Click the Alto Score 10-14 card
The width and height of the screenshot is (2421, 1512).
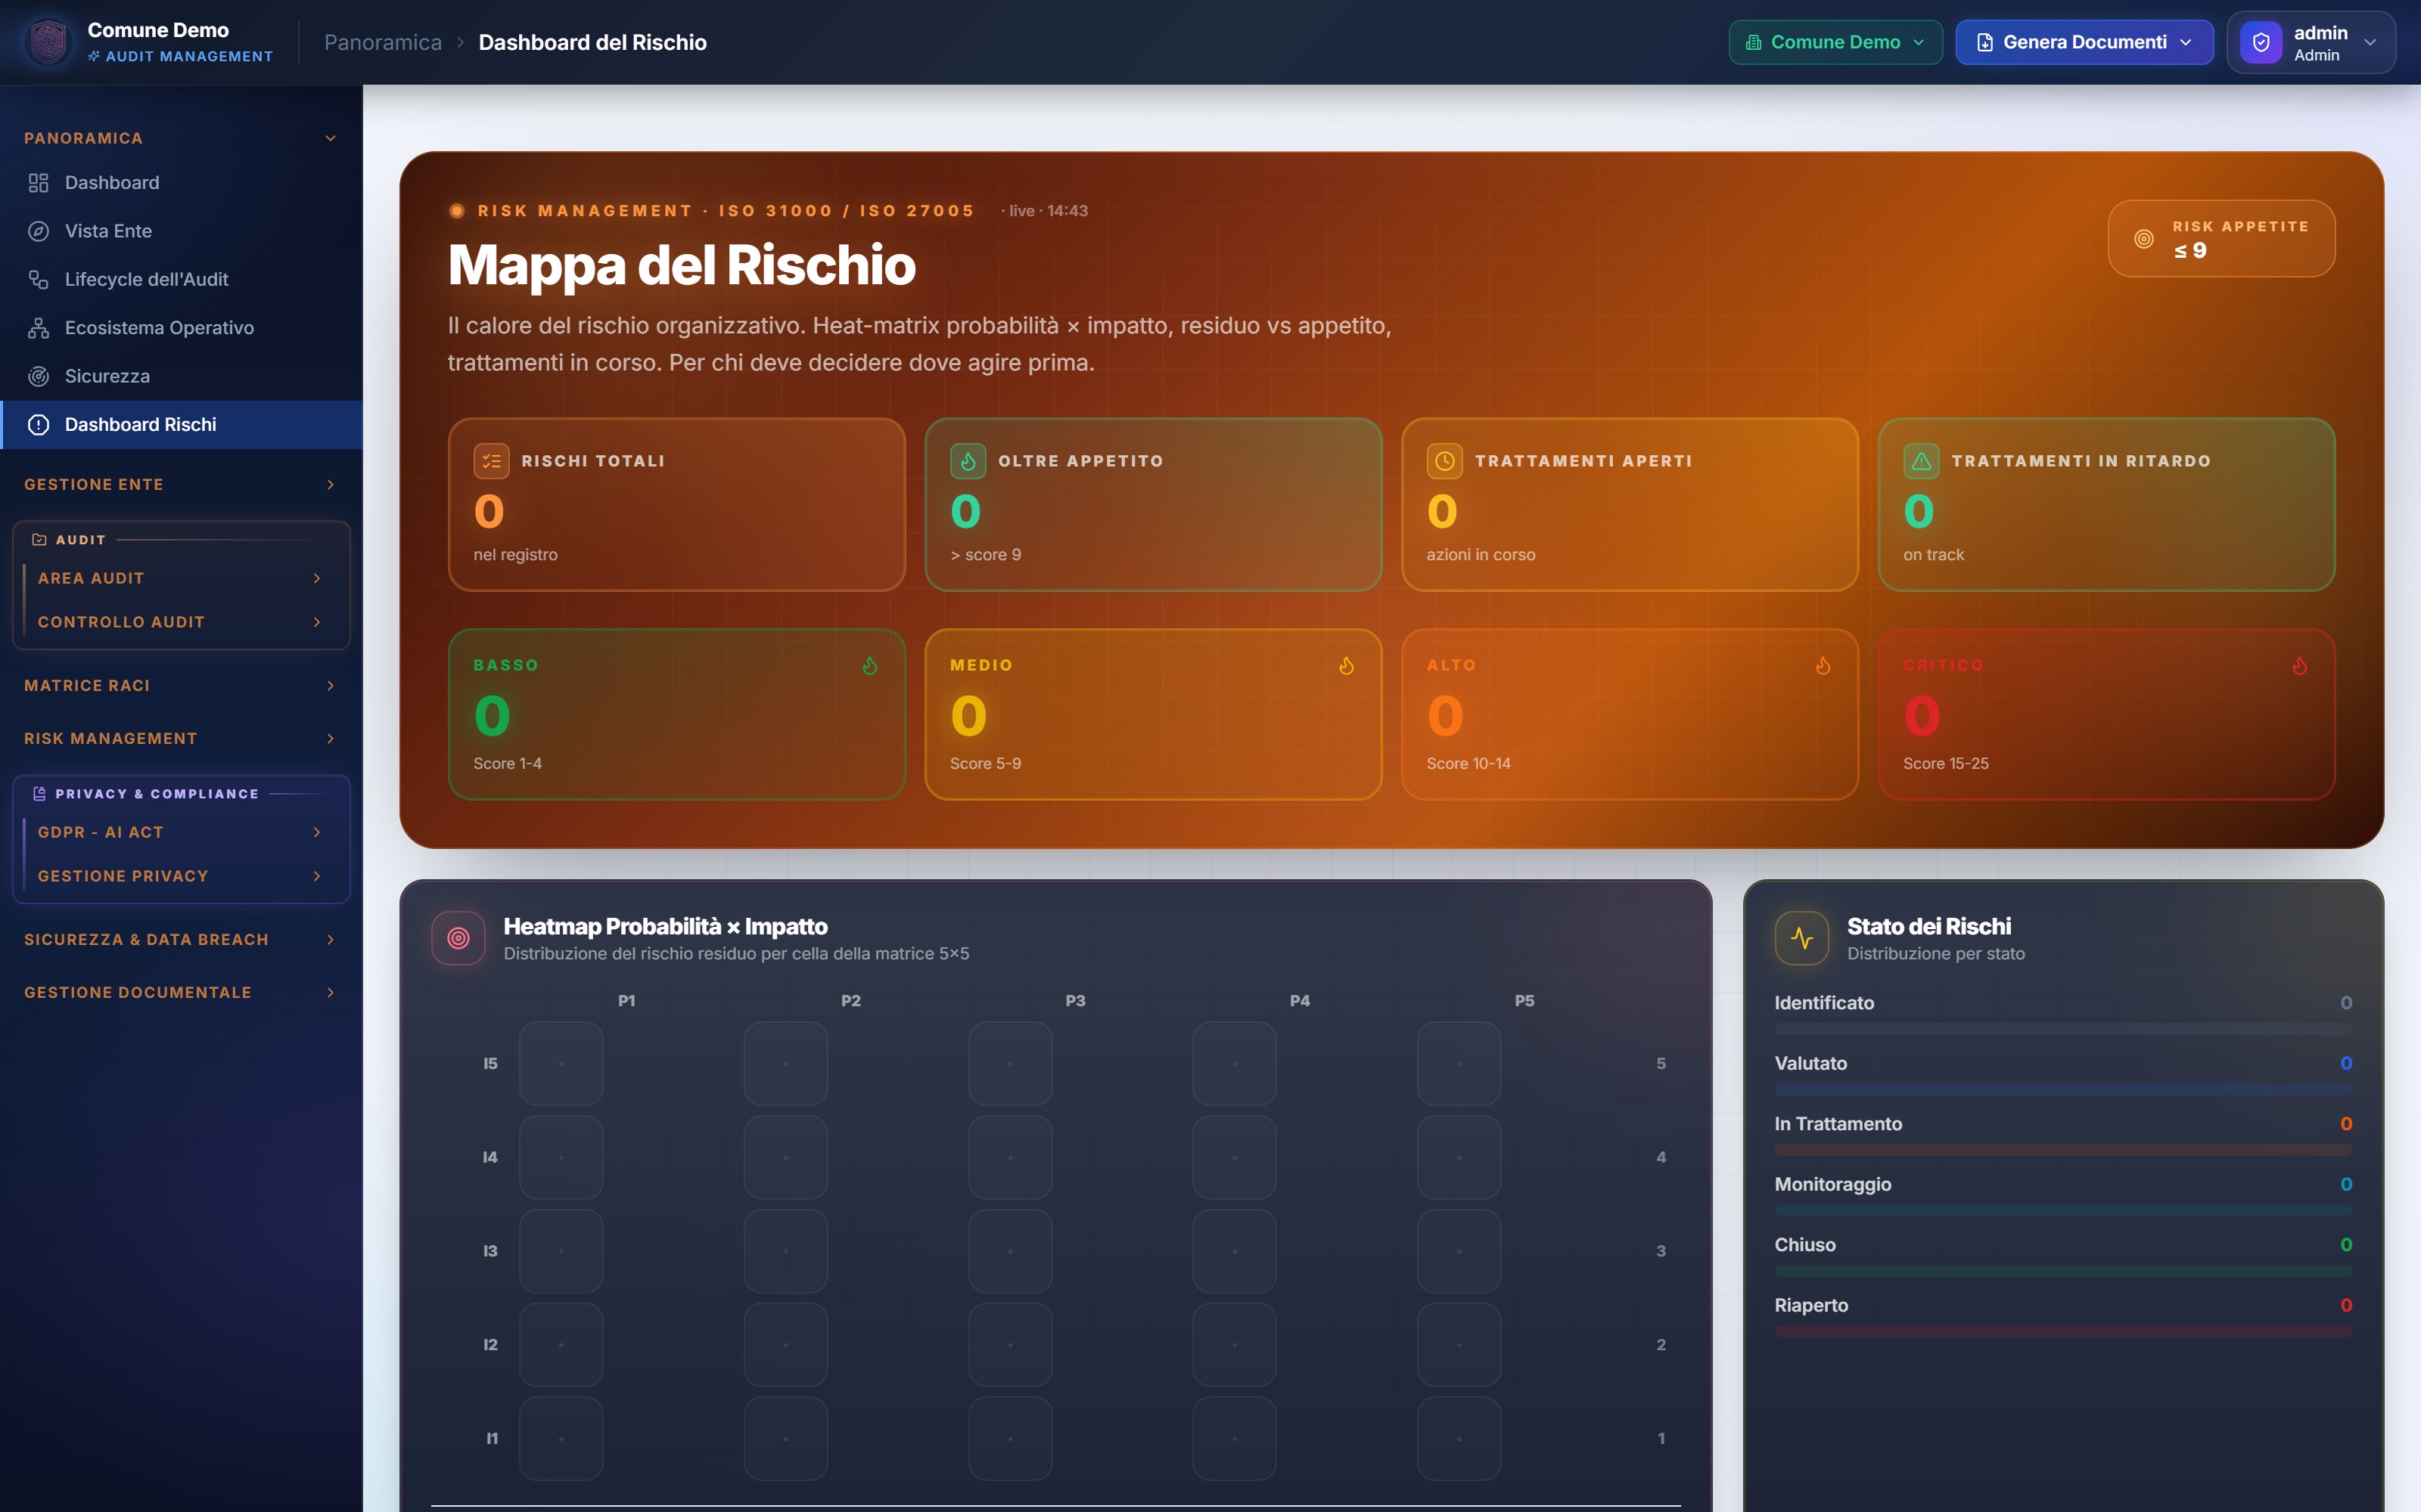[x=1630, y=714]
